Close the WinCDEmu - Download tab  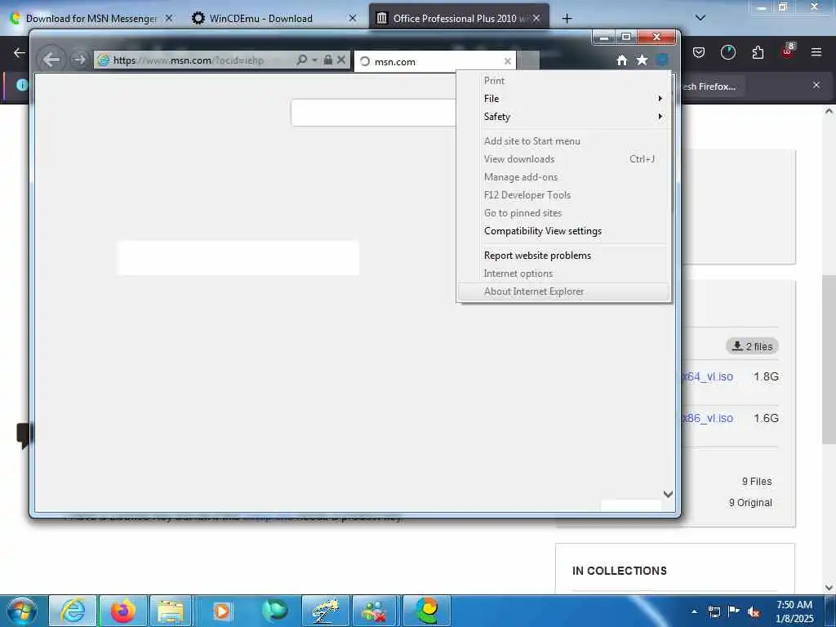point(353,18)
